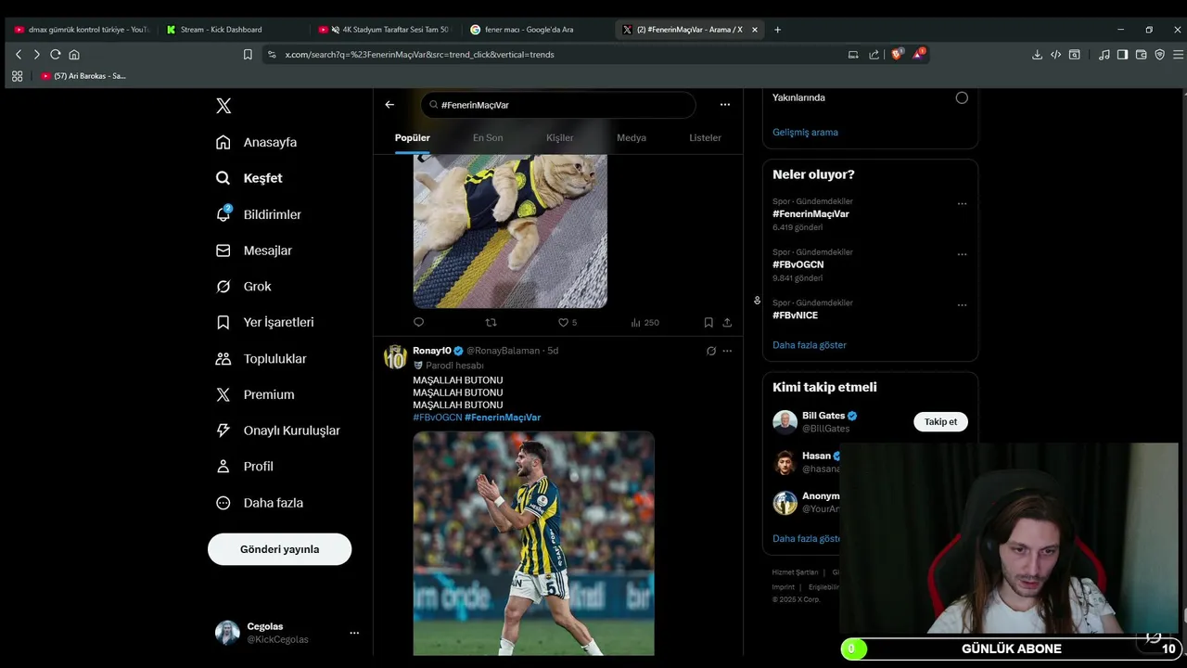Switch to 4K Stadyum Taraftar Sesi tab
Image resolution: width=1187 pixels, height=668 pixels.
click(x=386, y=30)
